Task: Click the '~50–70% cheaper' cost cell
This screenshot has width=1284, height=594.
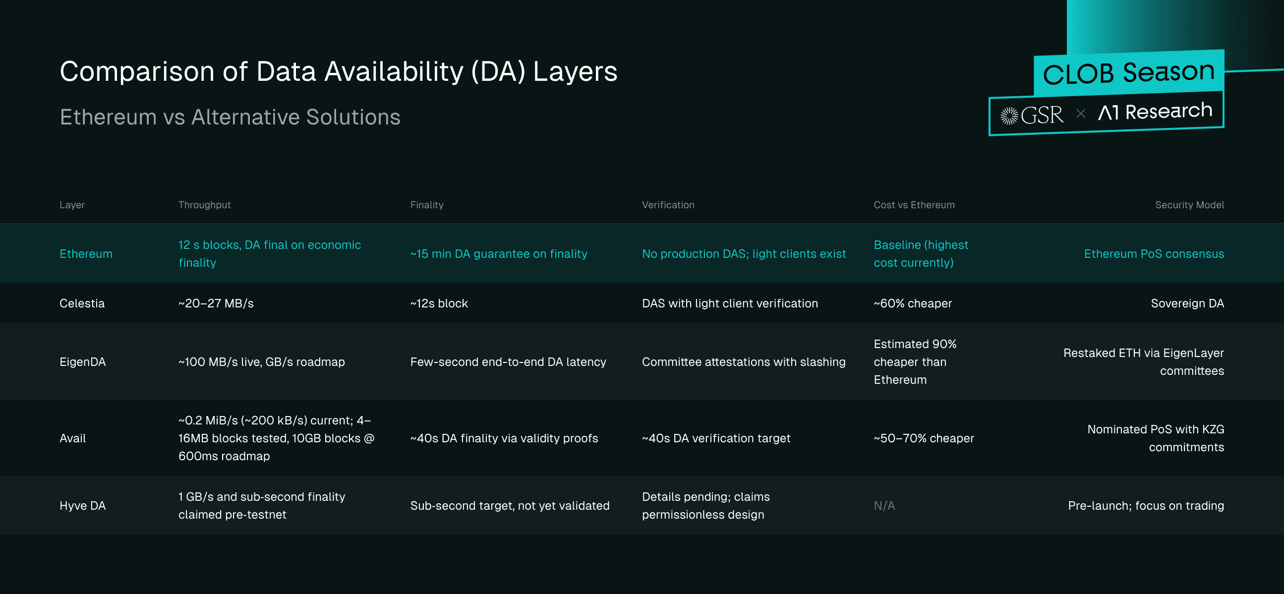Action: pyautogui.click(x=924, y=438)
